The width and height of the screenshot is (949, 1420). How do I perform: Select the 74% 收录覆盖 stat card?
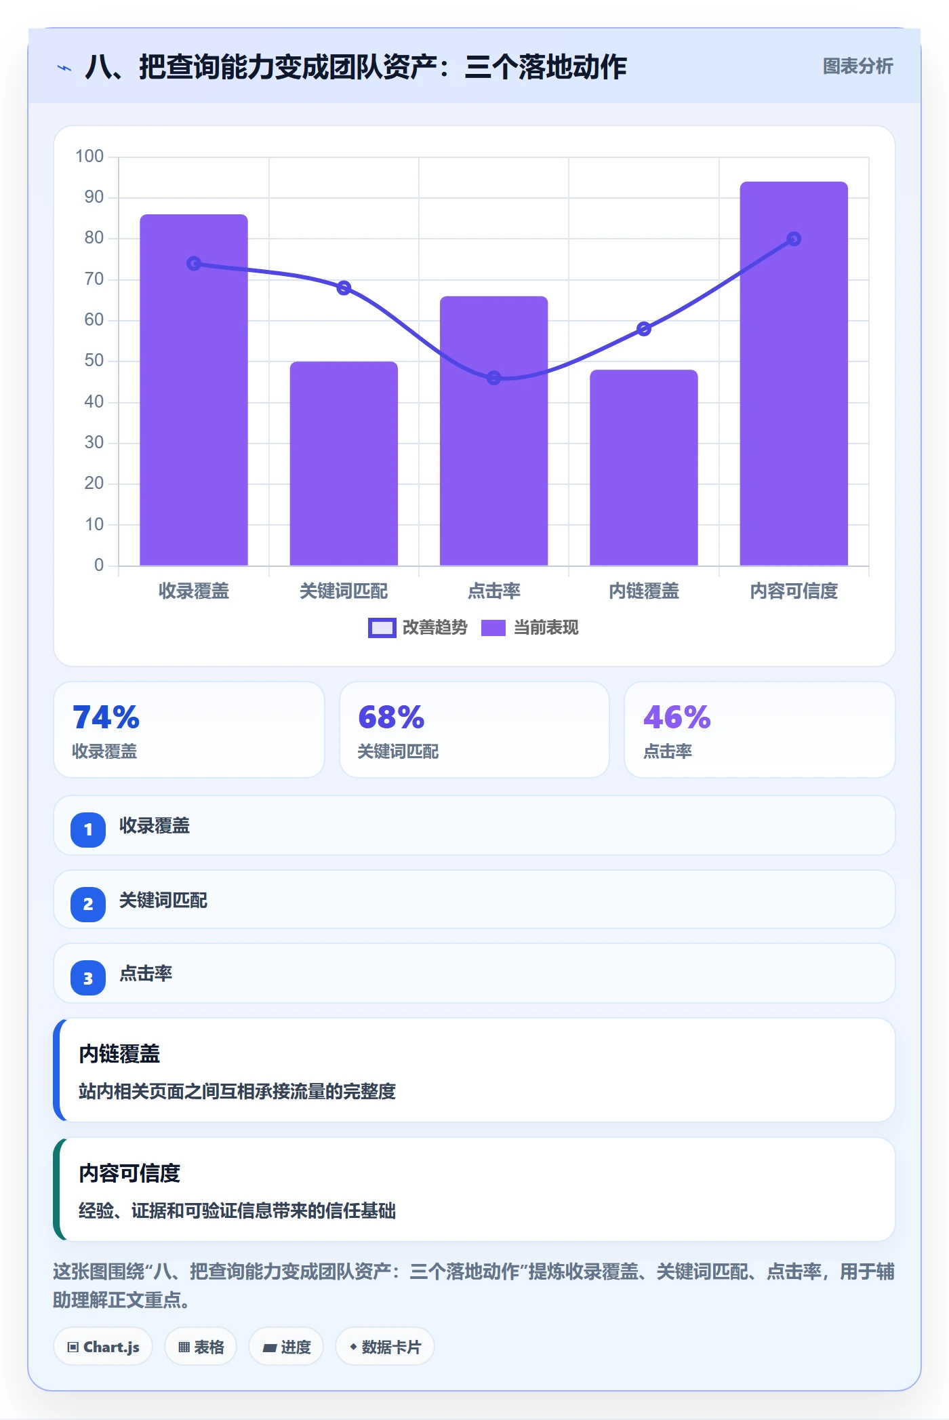coord(189,730)
